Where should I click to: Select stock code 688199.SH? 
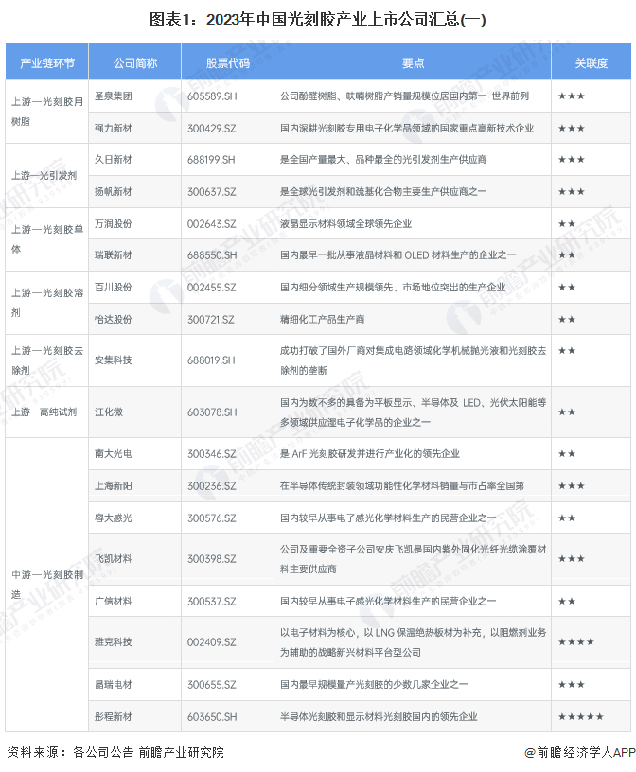[x=211, y=160]
